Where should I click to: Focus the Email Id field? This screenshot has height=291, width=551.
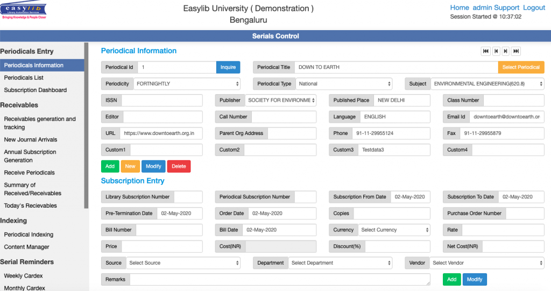[x=507, y=117]
